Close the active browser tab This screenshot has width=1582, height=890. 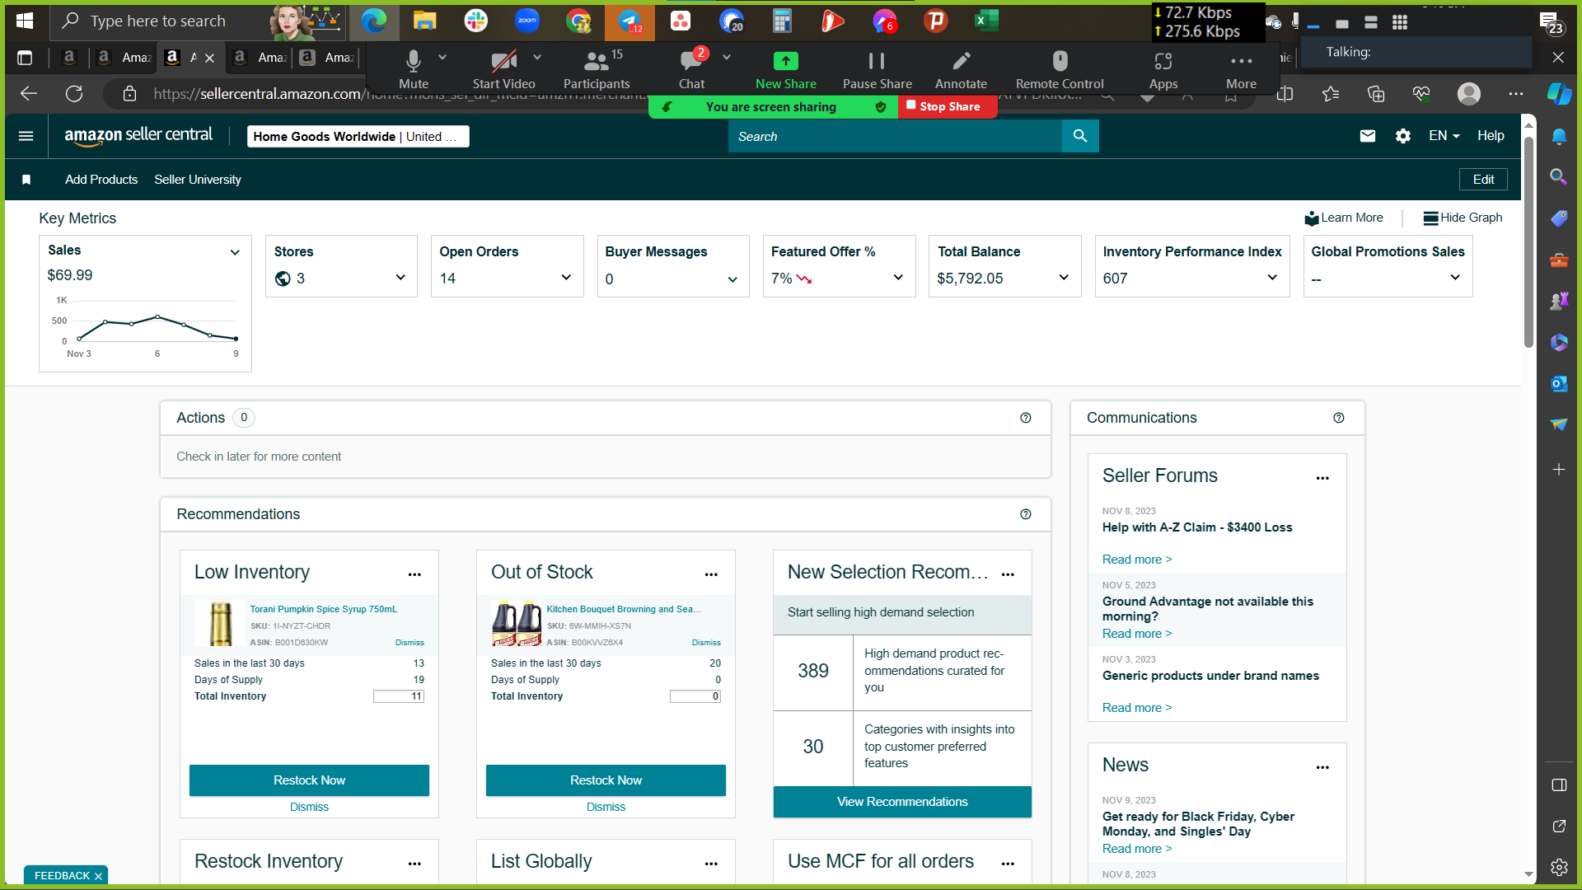[x=209, y=58]
